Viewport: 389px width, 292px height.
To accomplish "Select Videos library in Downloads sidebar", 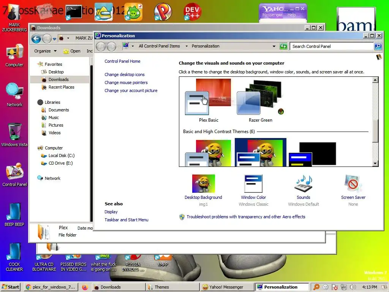I will (x=55, y=133).
